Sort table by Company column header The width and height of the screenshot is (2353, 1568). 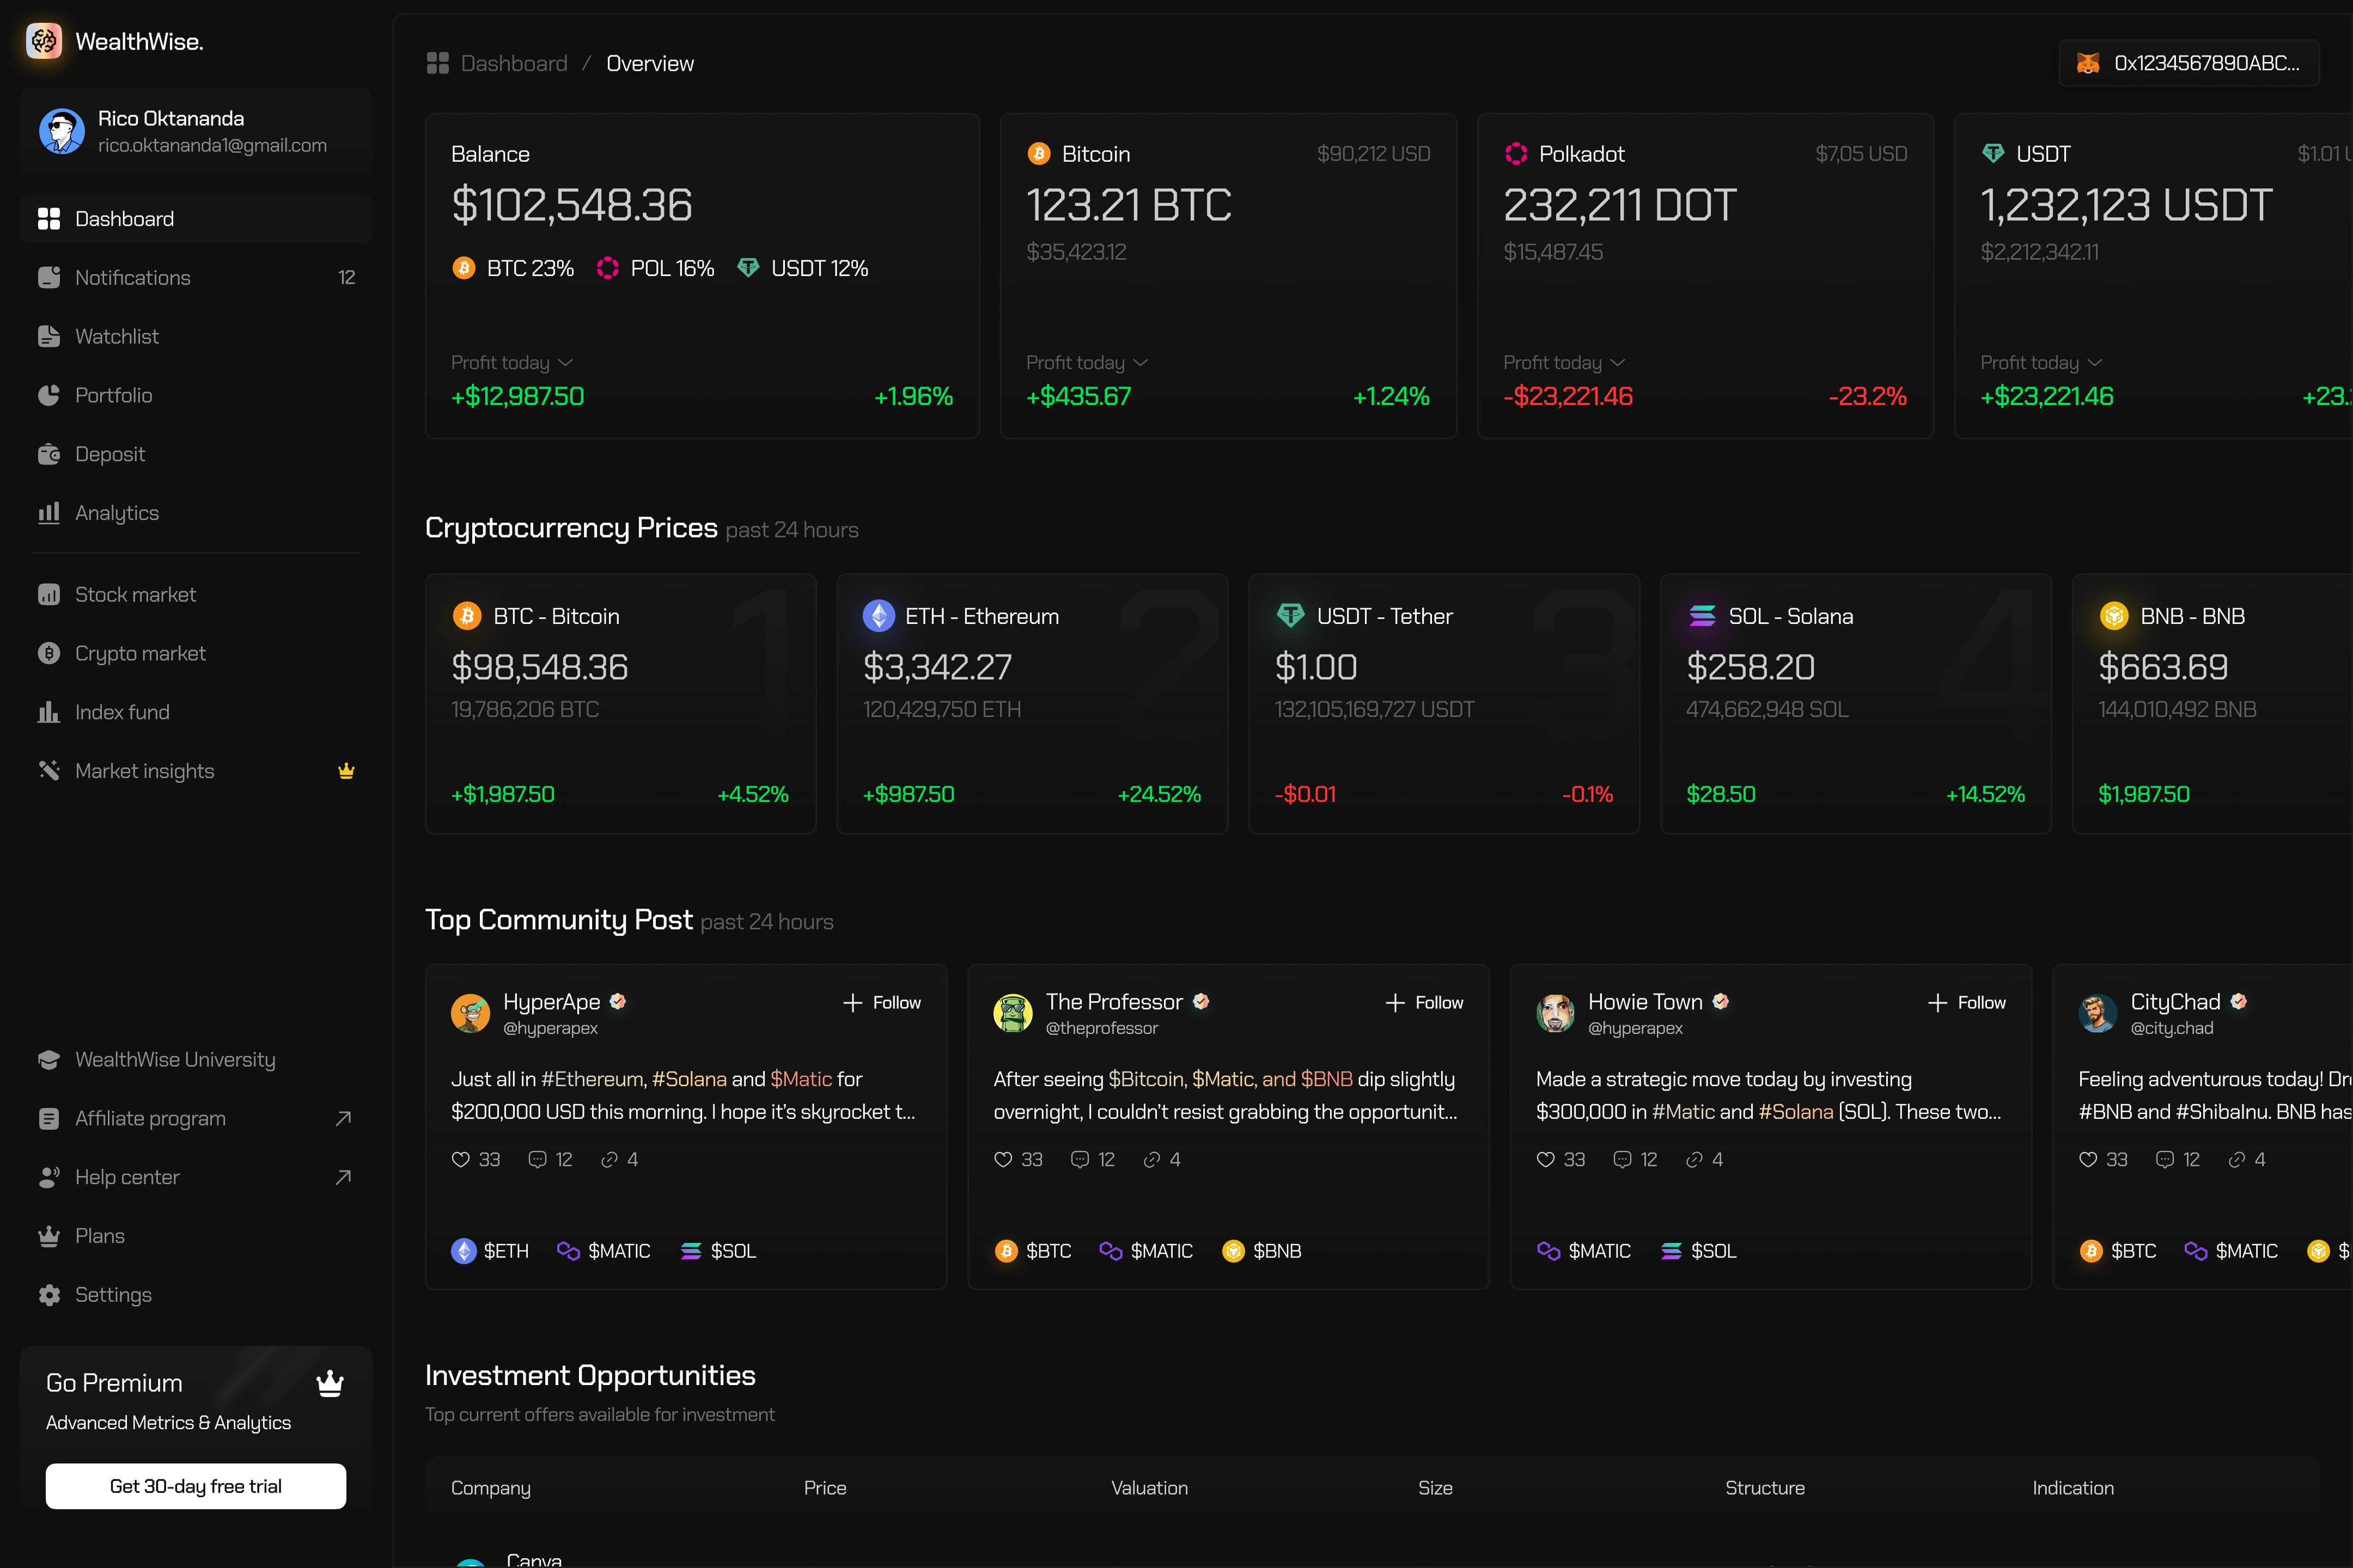(x=491, y=1488)
